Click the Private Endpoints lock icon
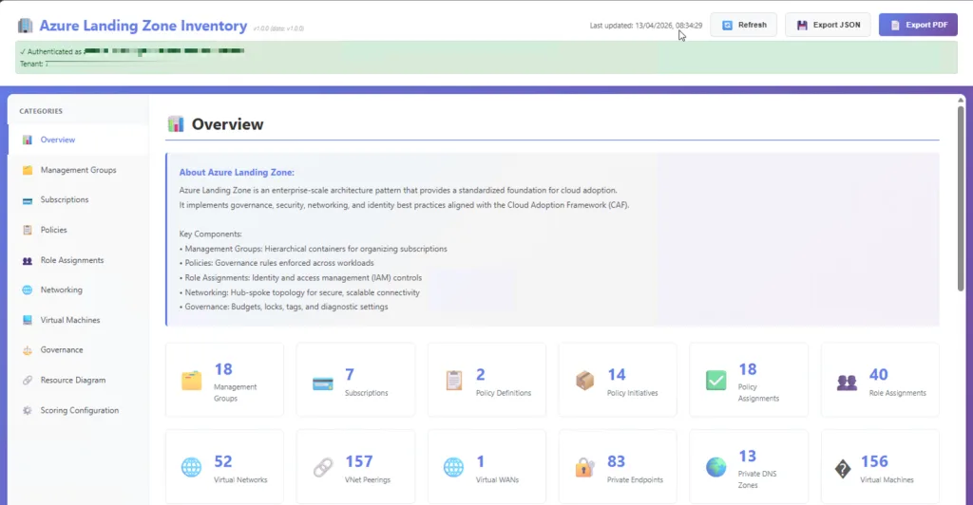 (585, 467)
